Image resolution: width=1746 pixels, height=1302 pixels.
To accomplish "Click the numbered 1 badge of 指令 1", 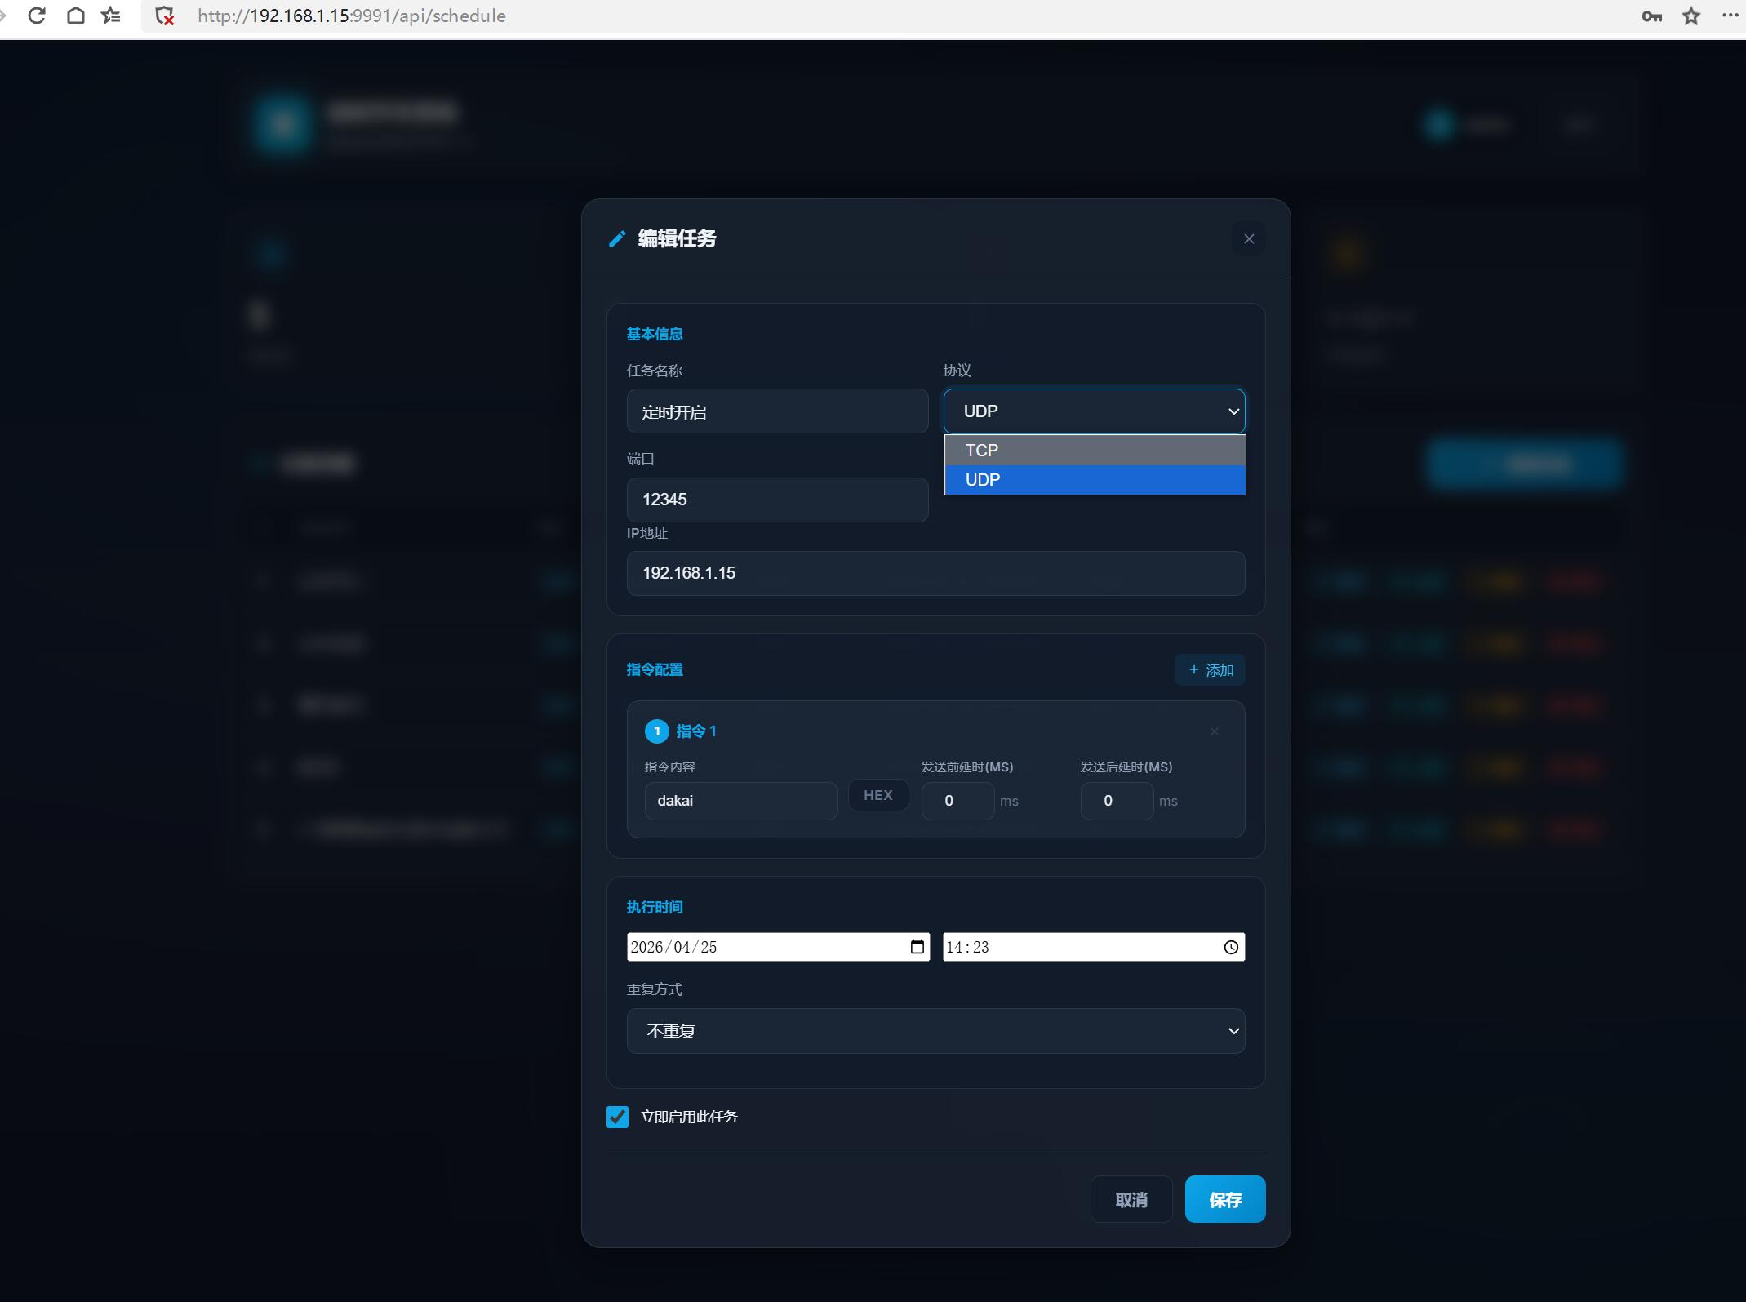I will tap(656, 731).
